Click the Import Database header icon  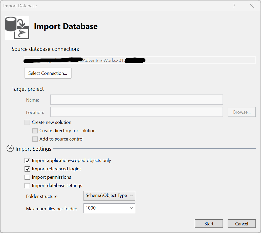tap(17, 28)
